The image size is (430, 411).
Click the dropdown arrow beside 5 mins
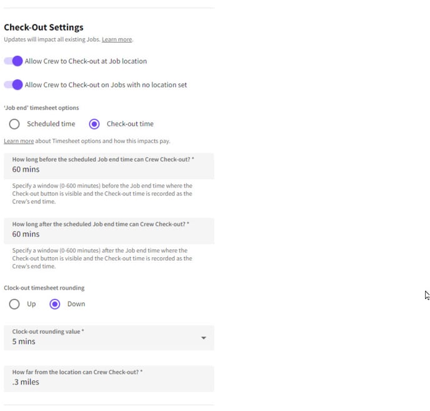204,338
